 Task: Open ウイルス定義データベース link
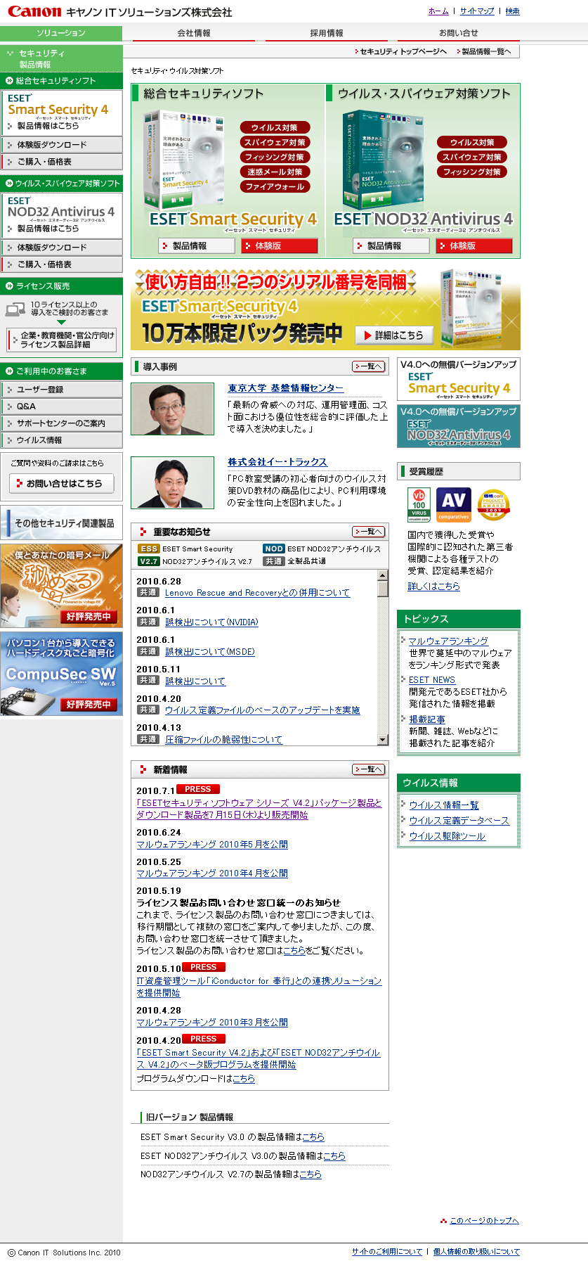[459, 821]
